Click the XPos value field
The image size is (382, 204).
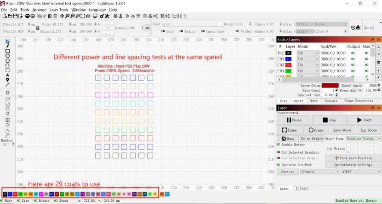point(18,24)
